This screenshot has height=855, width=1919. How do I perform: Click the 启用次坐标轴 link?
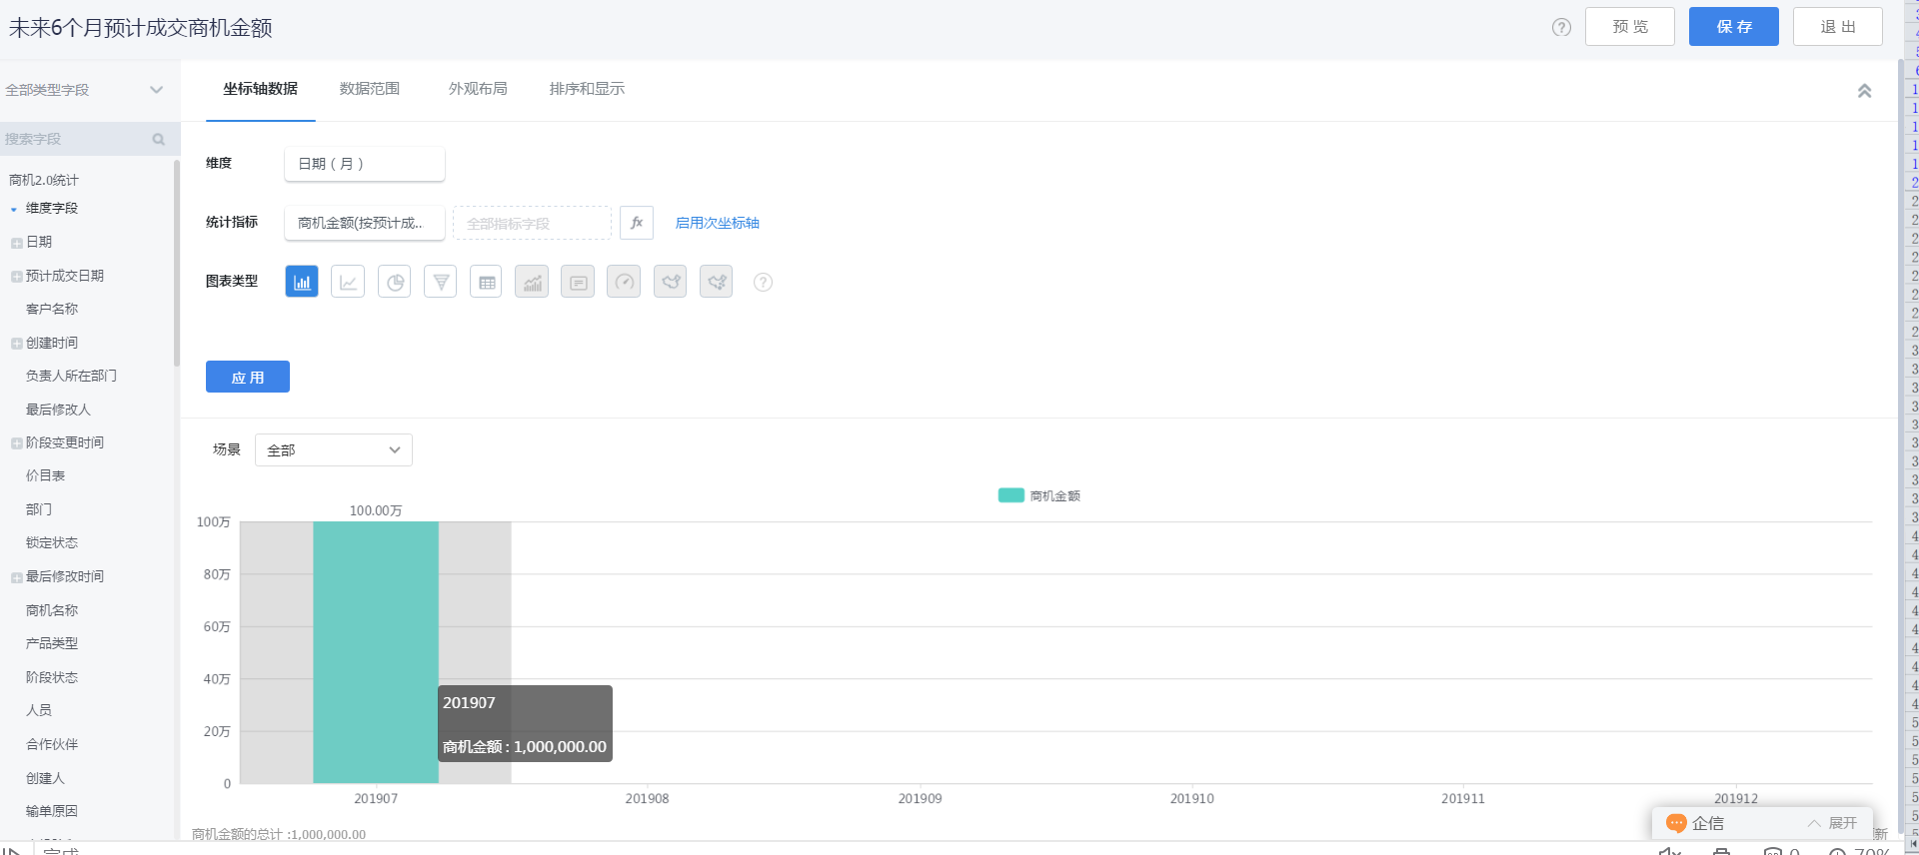(x=718, y=223)
